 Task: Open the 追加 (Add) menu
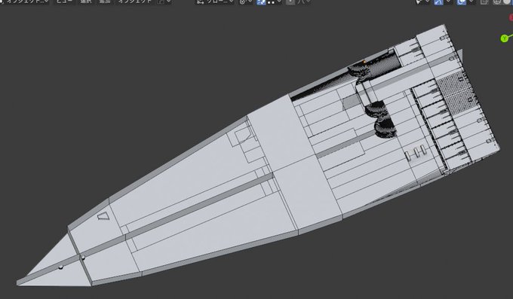[105, 2]
